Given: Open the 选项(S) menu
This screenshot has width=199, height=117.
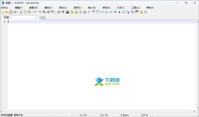Looking at the screenshot, I should click(77, 8).
